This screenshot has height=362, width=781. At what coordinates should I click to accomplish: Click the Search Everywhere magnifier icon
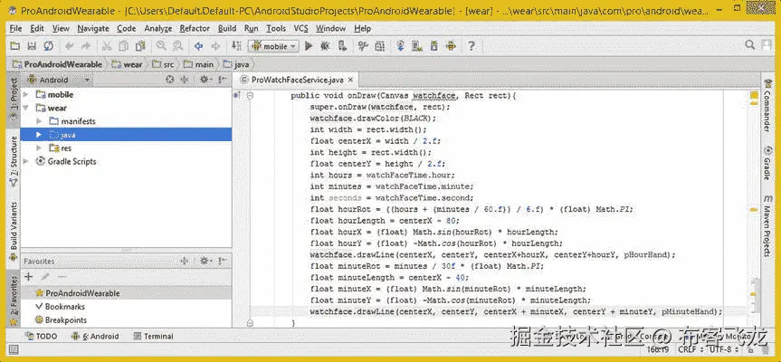point(749,45)
